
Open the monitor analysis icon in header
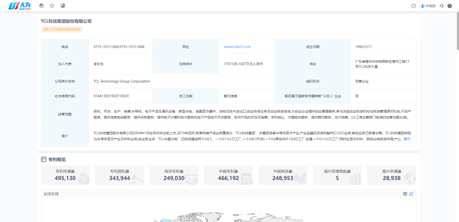pyautogui.click(x=62, y=6)
